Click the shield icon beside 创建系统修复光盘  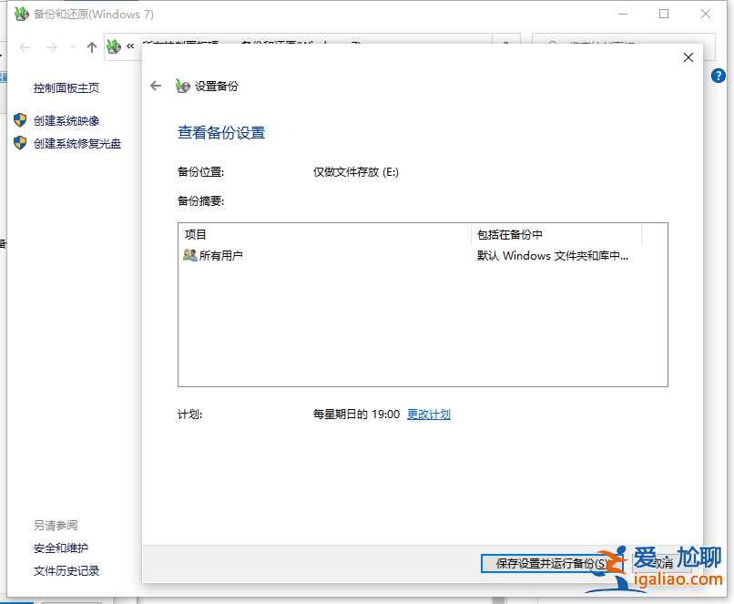click(20, 143)
